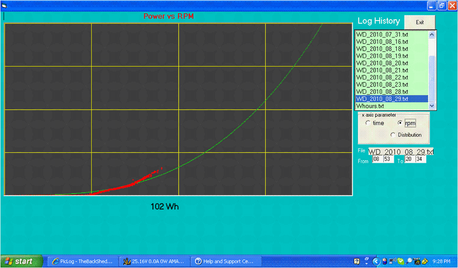The image size is (458, 268).
Task: Select the time x-axis radio button
Action: tap(368, 123)
